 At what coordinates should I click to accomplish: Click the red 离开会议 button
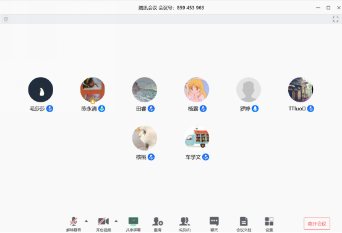(x=317, y=224)
